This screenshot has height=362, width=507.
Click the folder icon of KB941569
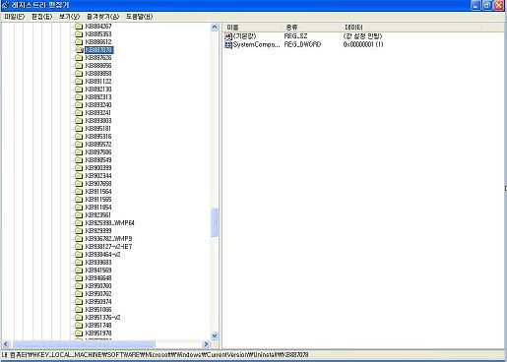point(79,271)
